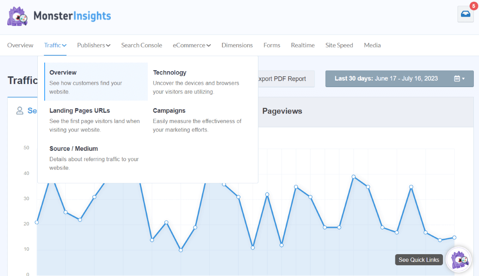The height and width of the screenshot is (276, 479).
Task: Open the Realtime report tab
Action: (303, 45)
